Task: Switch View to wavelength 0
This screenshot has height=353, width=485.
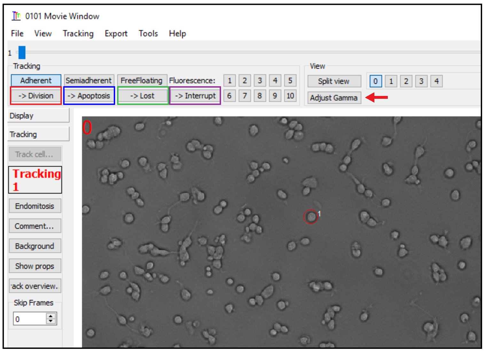Action: 375,81
